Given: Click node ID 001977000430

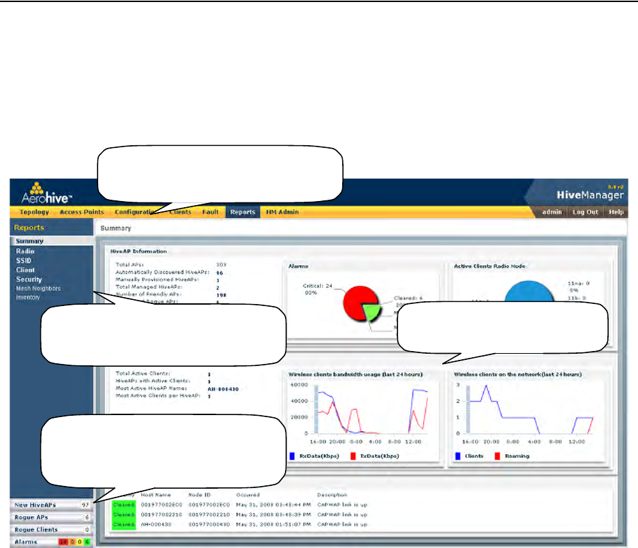Looking at the screenshot, I should pyautogui.click(x=209, y=524).
